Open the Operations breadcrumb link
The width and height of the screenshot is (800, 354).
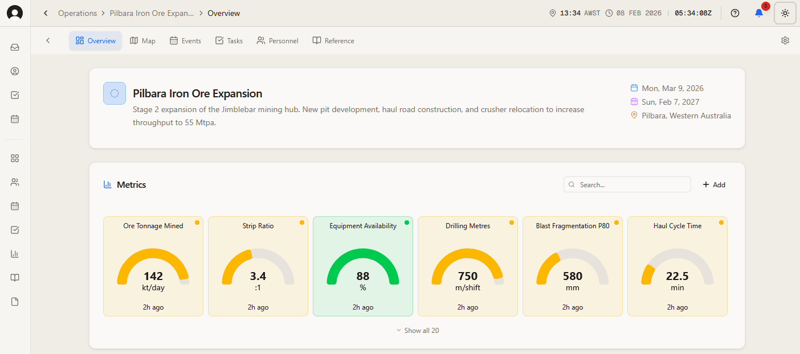(x=77, y=13)
